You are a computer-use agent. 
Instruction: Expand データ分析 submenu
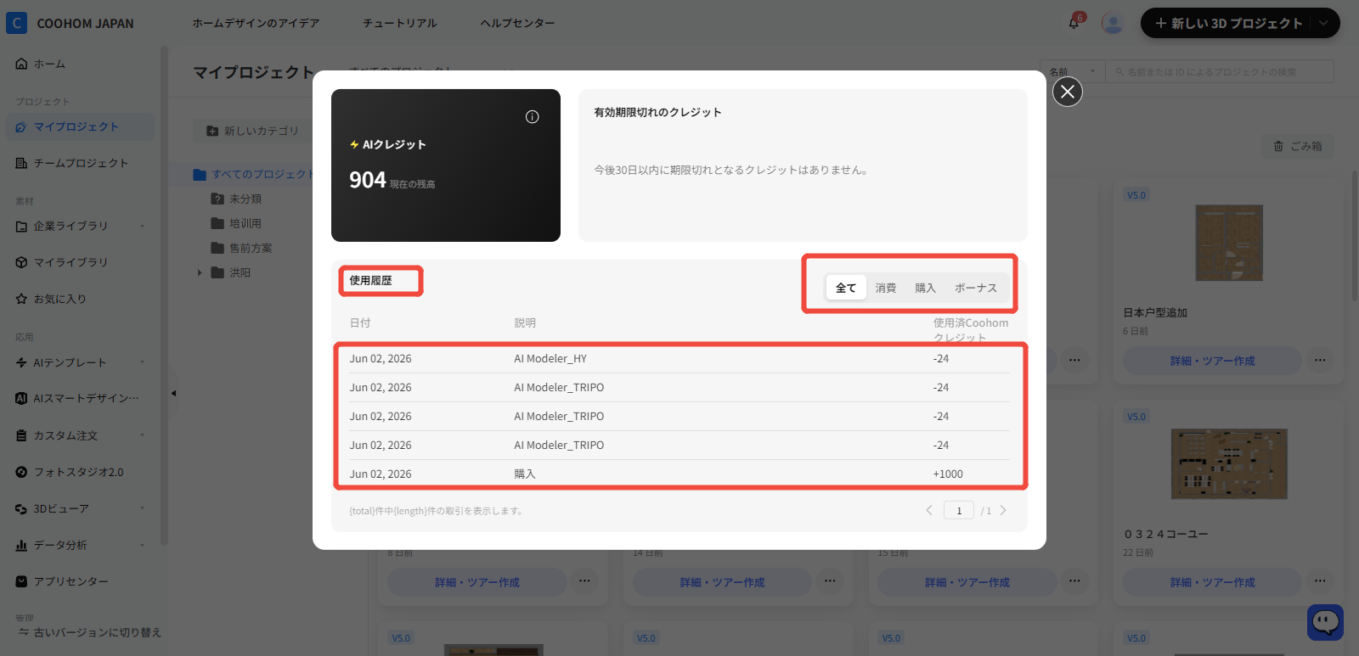pyautogui.click(x=142, y=545)
